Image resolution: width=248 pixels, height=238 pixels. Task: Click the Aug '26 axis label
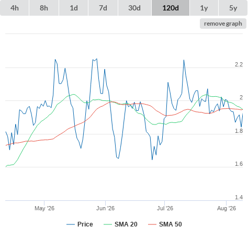point(227,208)
